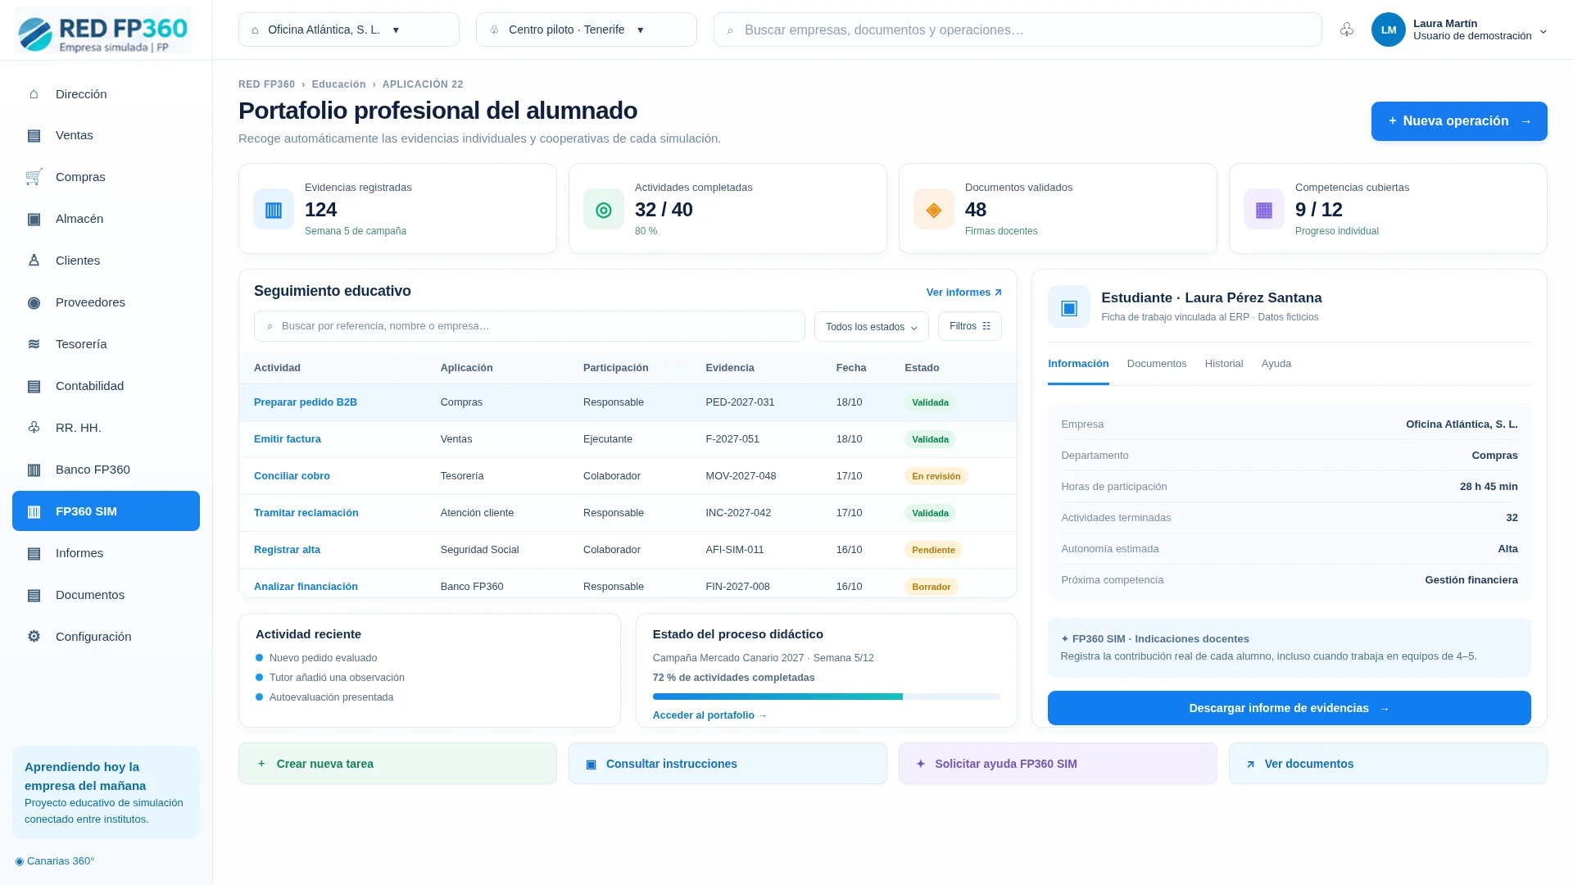1573x885 pixels.
Task: Open Banco FP360 sidebar item
Action: (106, 470)
